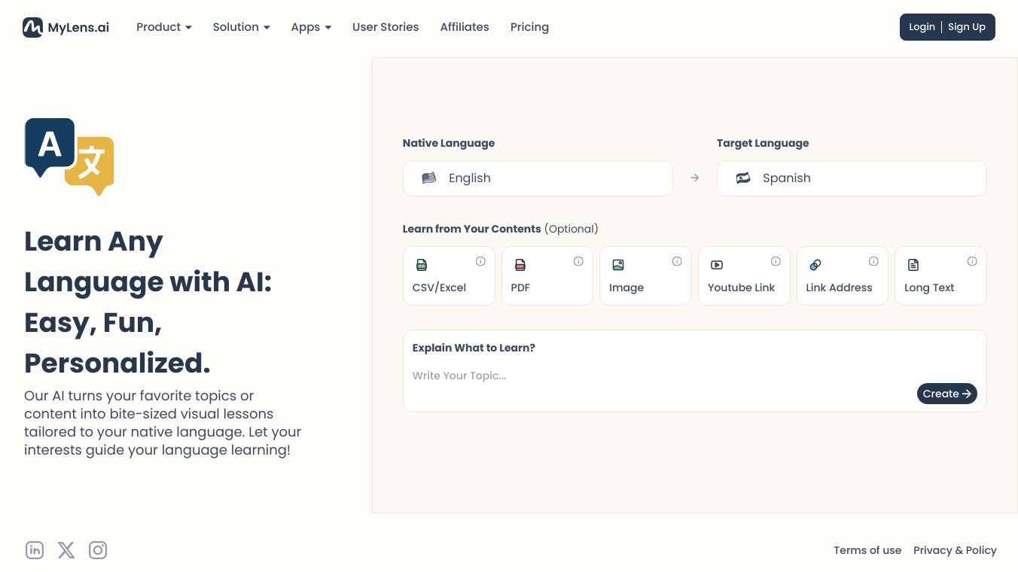
Task: Open the LinkedIn social icon
Action: click(35, 550)
